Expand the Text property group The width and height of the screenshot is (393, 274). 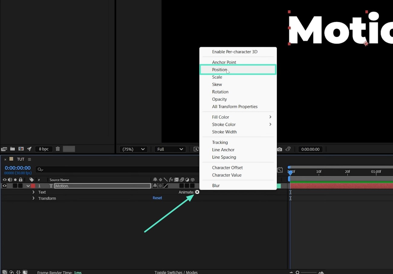tap(34, 192)
